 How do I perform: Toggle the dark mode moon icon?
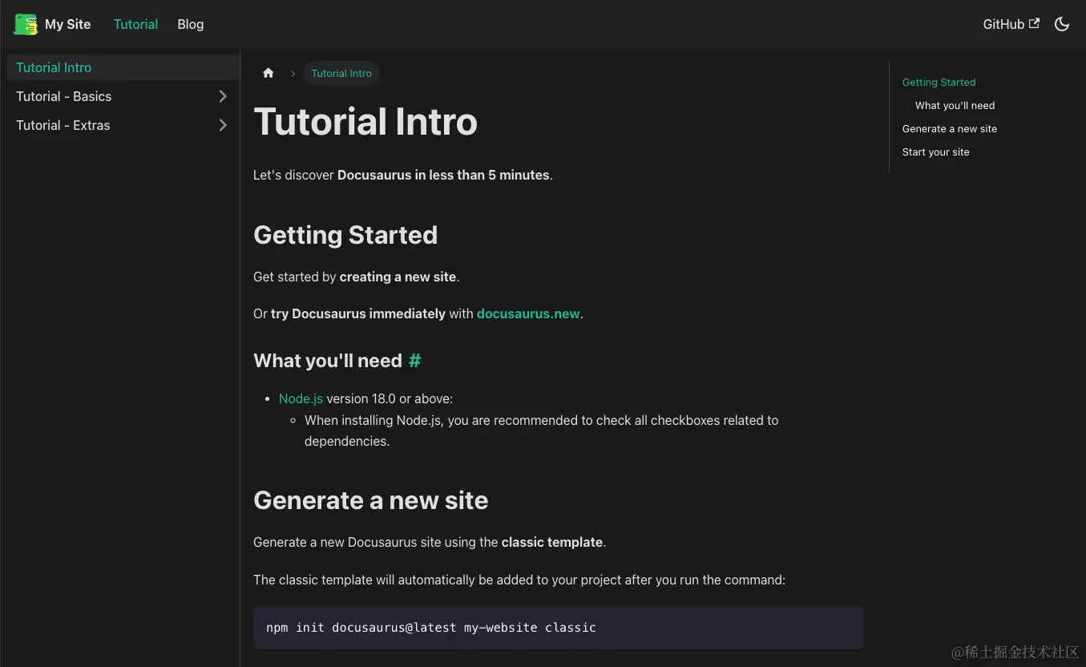tap(1062, 24)
